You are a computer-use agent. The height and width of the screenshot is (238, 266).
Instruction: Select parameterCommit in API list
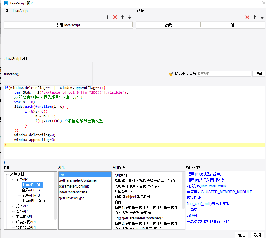(85, 186)
